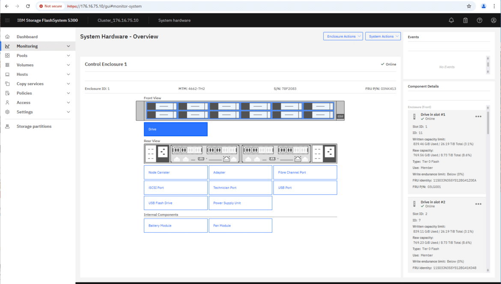Open the notifications bell
The image size is (501, 284).
click(x=451, y=20)
